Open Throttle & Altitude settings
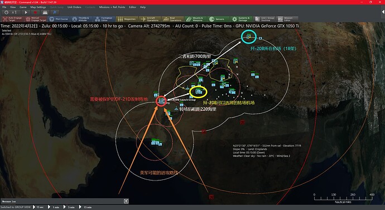Screen dimensions: 385x210 point(81,19)
